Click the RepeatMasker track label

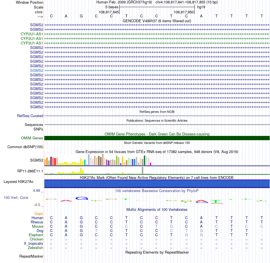tap(31, 256)
